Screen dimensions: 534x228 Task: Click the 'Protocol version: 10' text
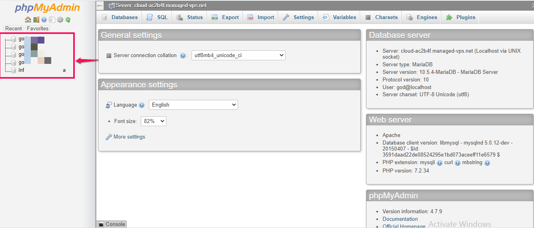coord(406,79)
